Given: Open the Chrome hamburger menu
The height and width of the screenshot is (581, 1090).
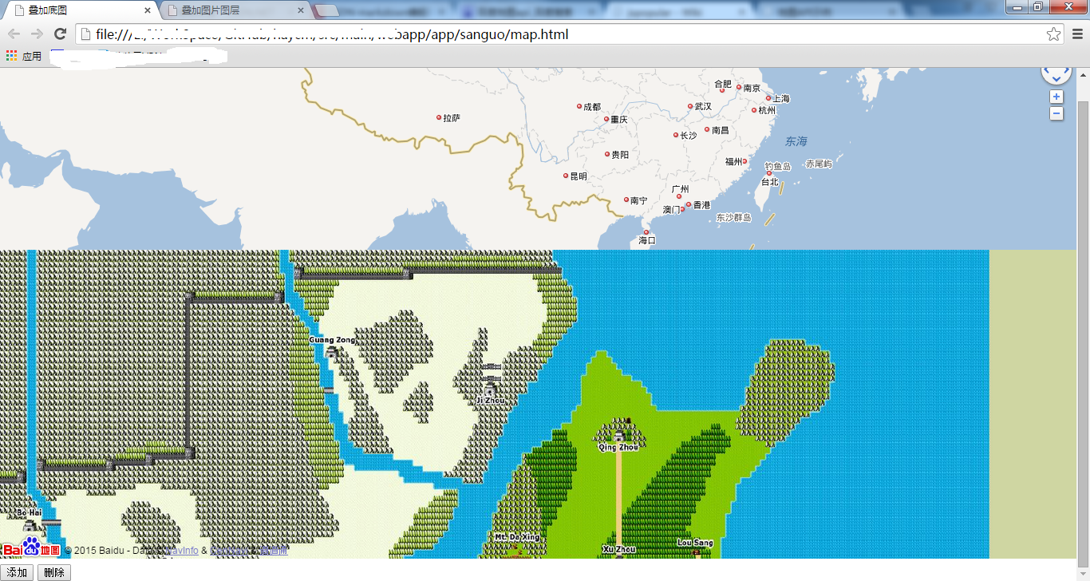Looking at the screenshot, I should 1077,34.
